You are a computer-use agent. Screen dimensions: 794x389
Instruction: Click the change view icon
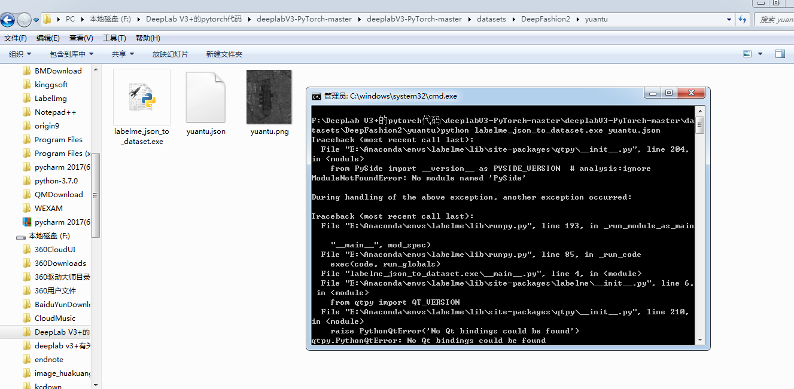(x=747, y=54)
